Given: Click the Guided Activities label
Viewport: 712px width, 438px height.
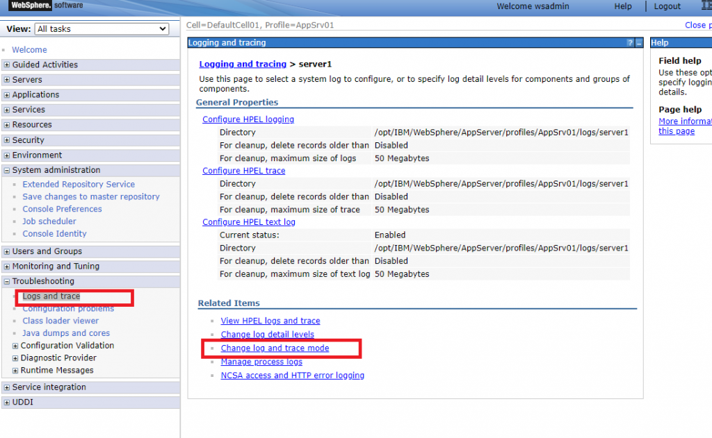Looking at the screenshot, I should (x=45, y=65).
